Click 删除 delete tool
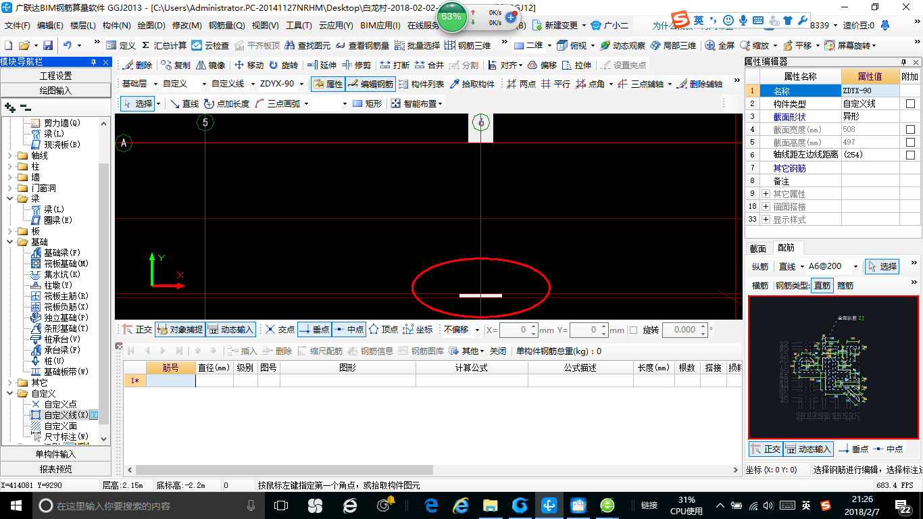This screenshot has width=923, height=519. click(136, 66)
